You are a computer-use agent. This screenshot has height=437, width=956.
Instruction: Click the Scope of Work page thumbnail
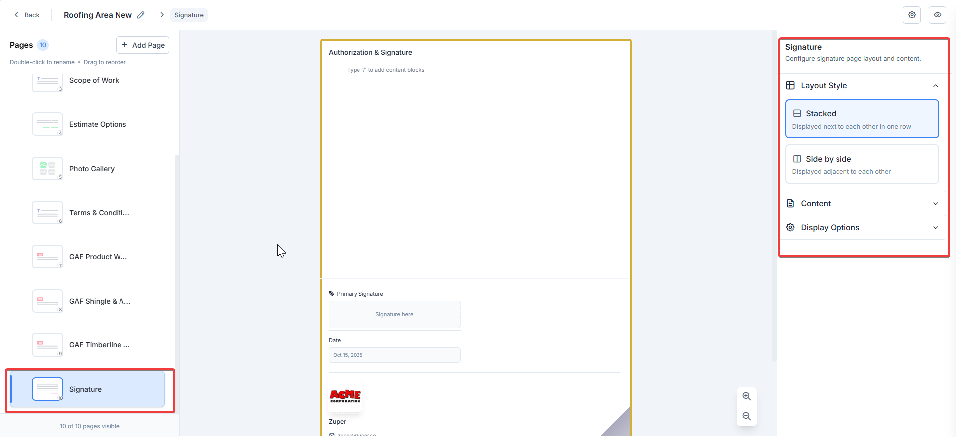click(48, 83)
